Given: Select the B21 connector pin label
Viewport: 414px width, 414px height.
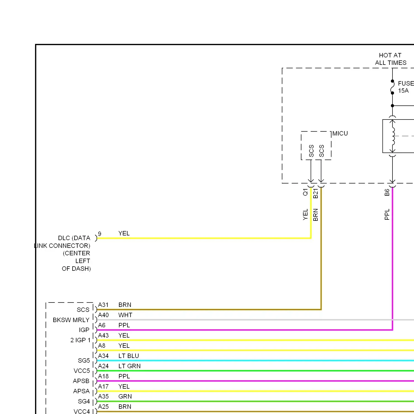Looking at the screenshot, I should [316, 193].
